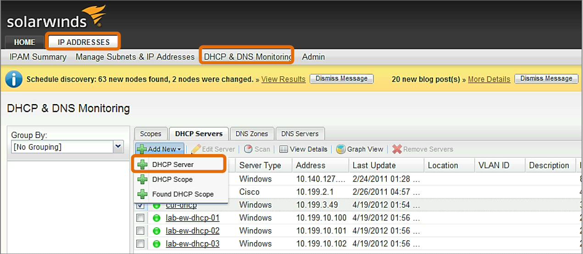Screen dimensions: 583x254
Task: Uncheck the checkbox for the 10.199.3.49 row
Action: (x=140, y=205)
